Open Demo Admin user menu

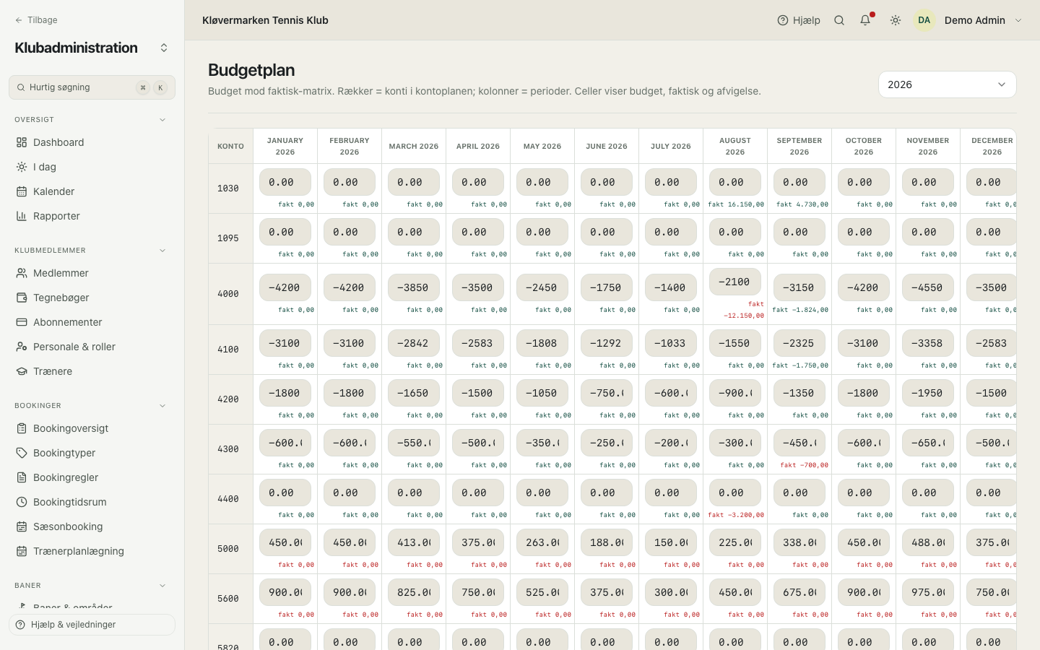969,20
